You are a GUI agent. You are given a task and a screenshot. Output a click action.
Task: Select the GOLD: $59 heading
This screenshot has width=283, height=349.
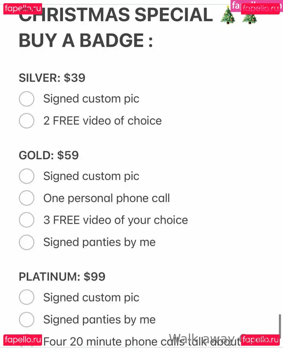[x=49, y=155]
